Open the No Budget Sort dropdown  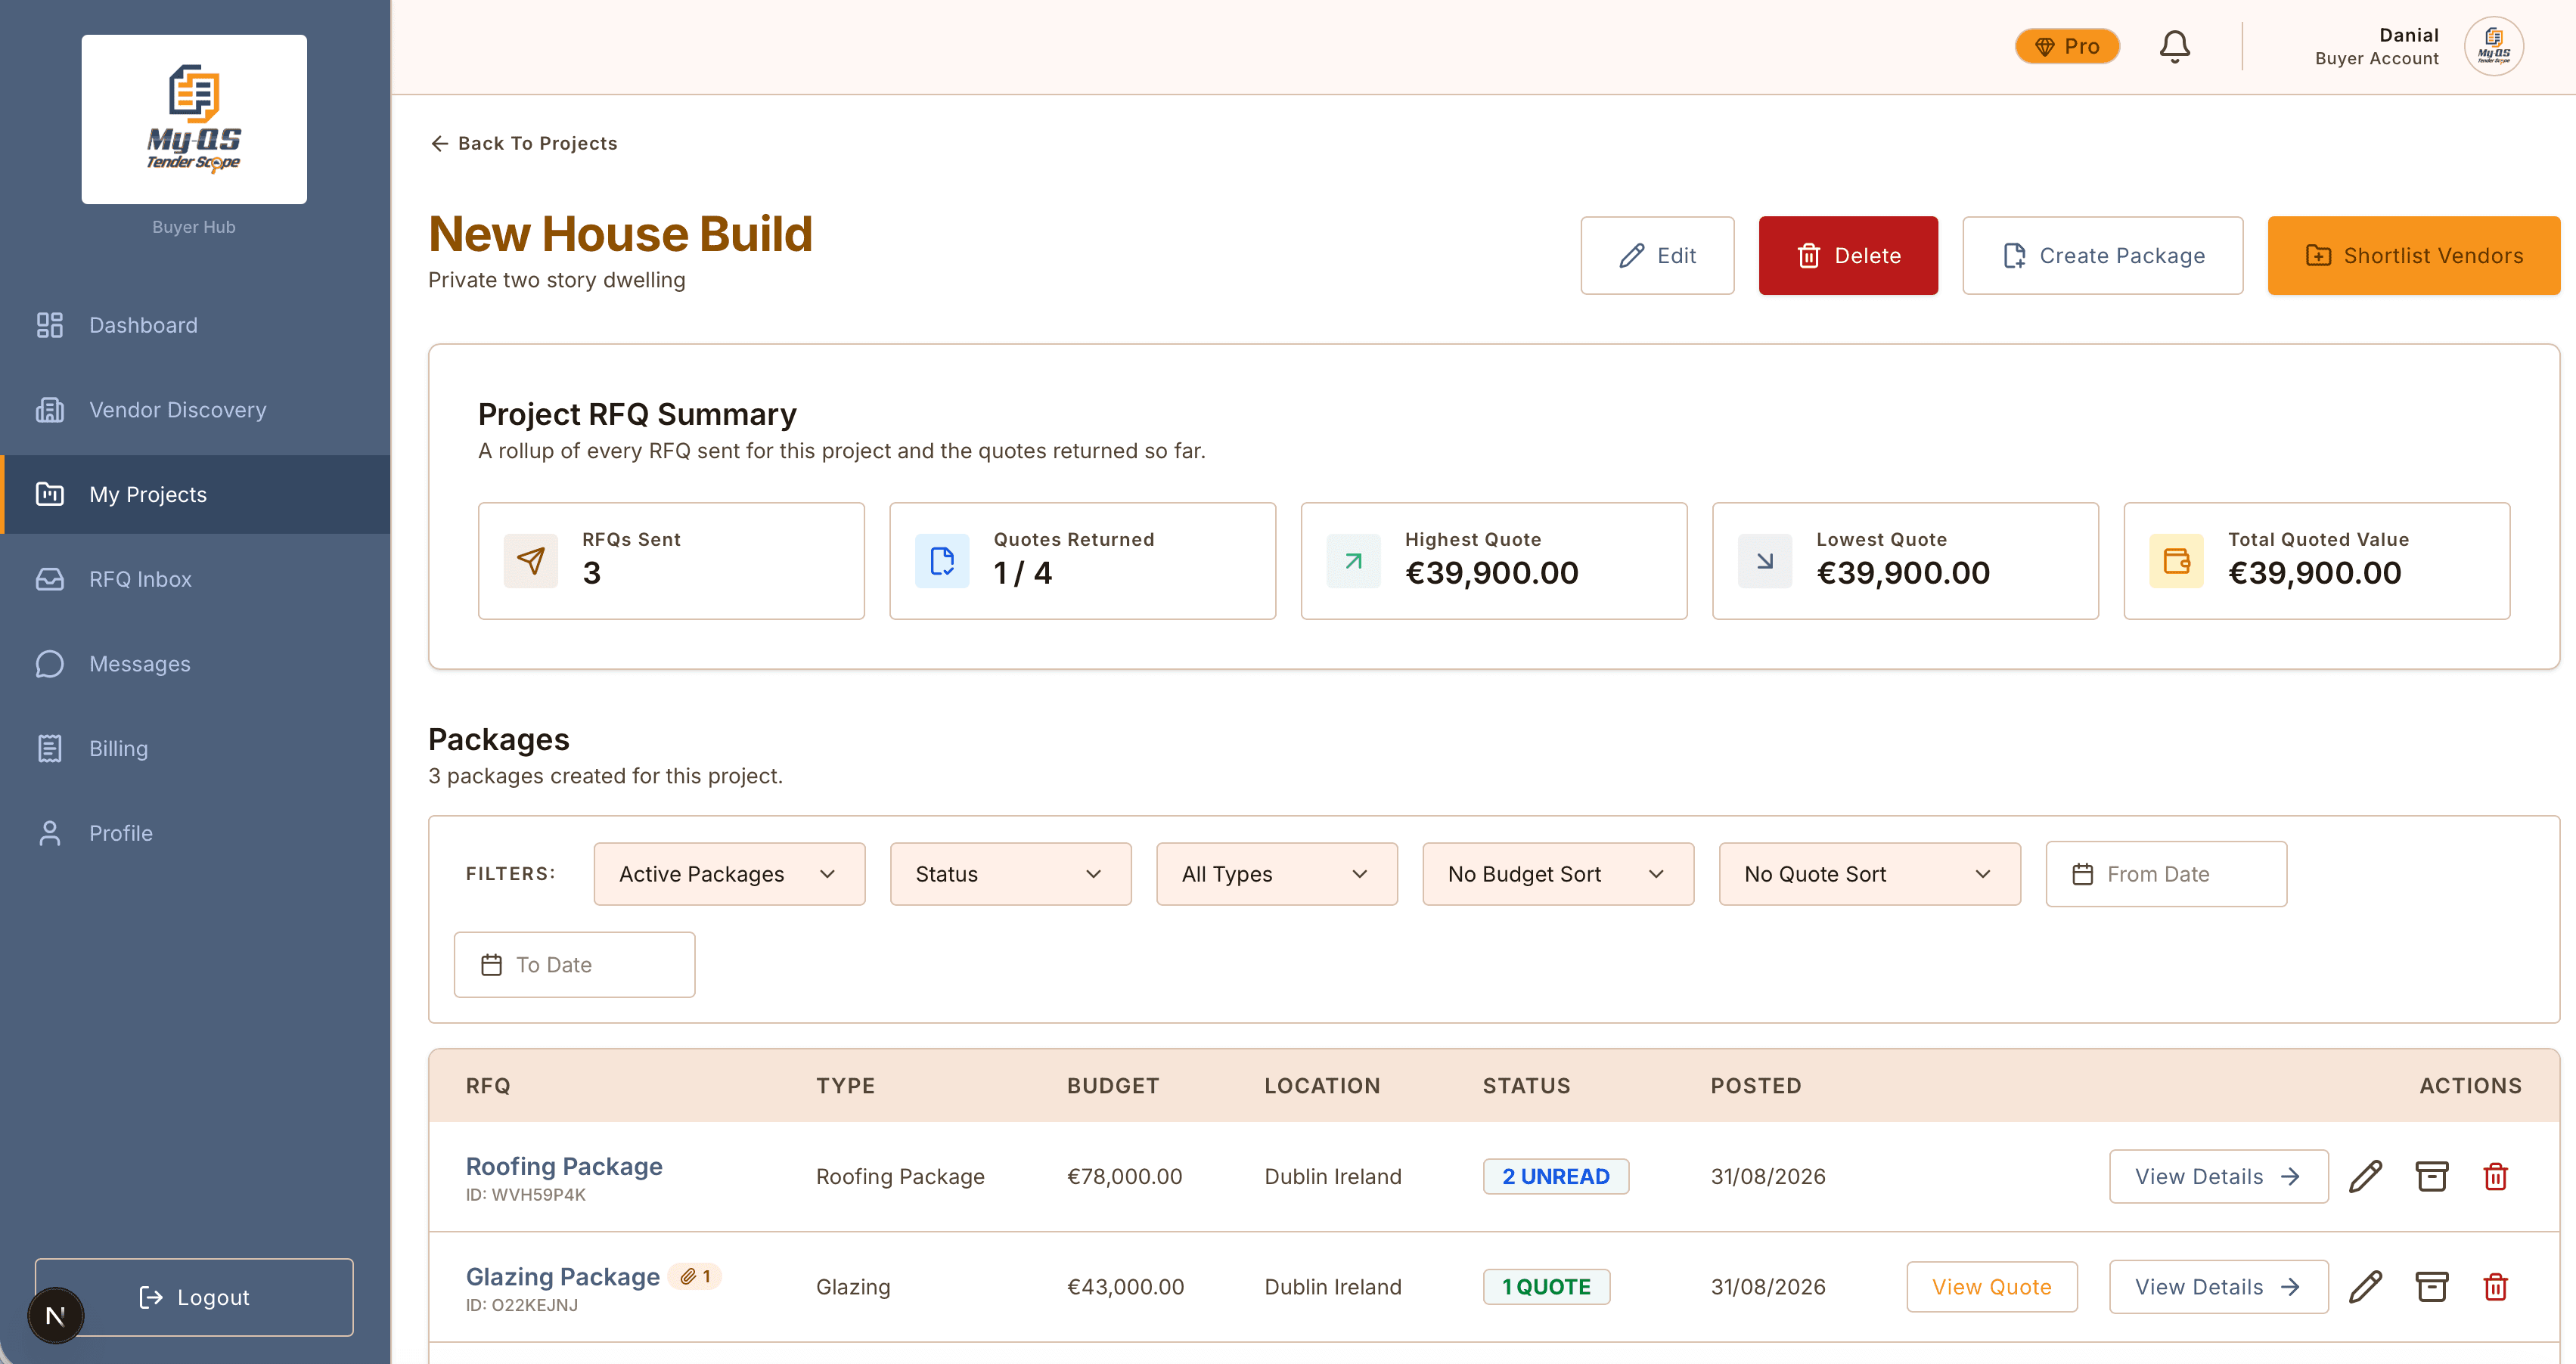pyautogui.click(x=1558, y=874)
